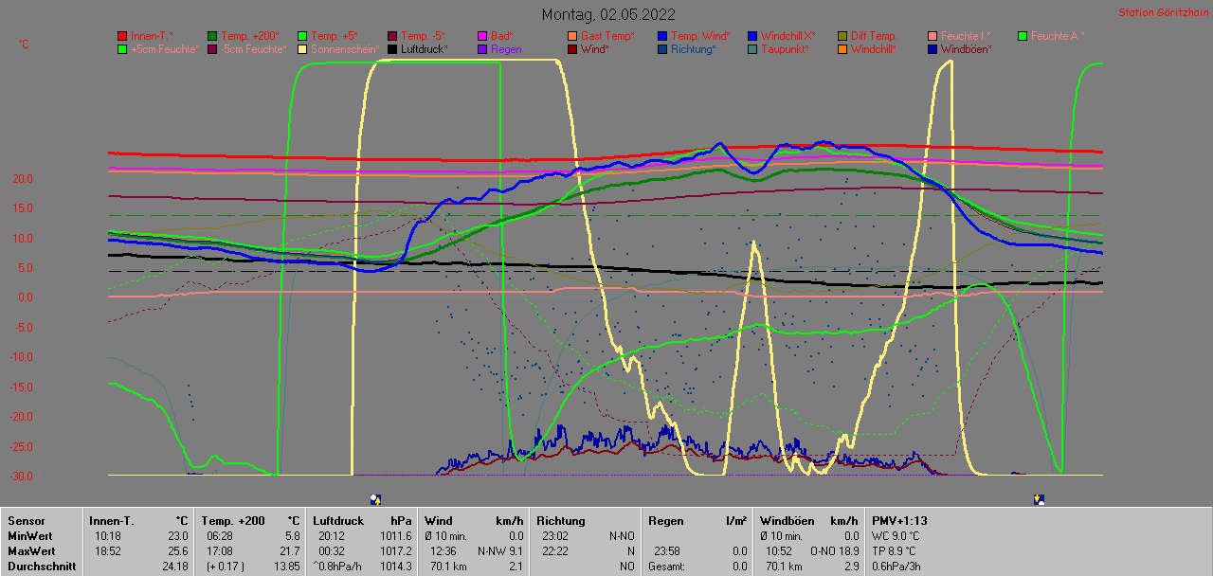Click the '^0.8hPa/h' trend value
Screen dimensions: 1213x576
click(x=339, y=567)
